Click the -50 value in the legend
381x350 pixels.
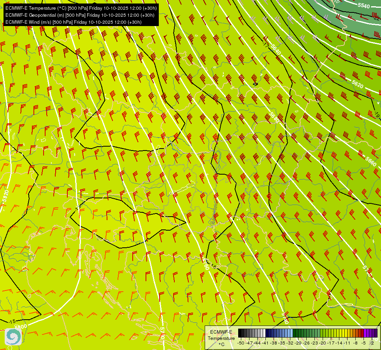(x=241, y=343)
